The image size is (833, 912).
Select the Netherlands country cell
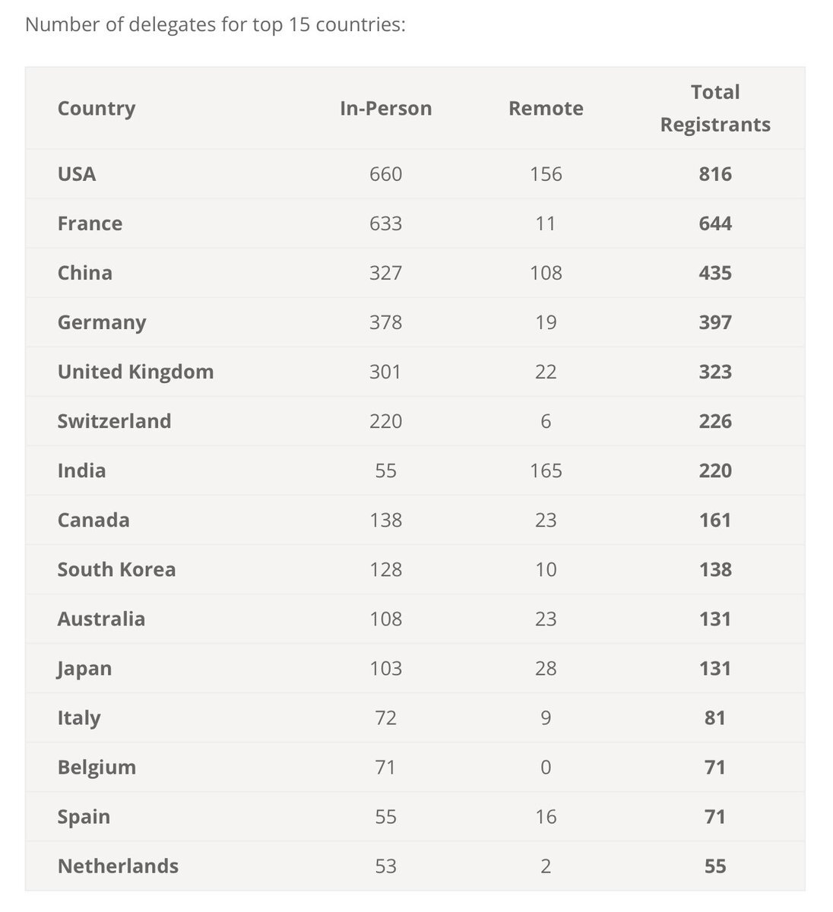point(118,866)
